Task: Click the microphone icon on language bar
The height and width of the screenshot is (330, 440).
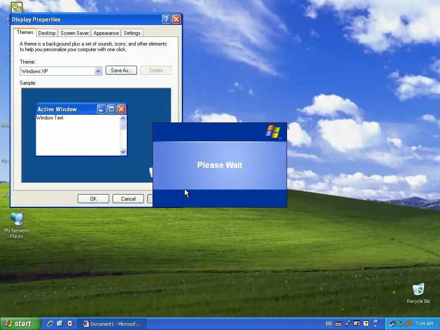Action: (x=348, y=324)
